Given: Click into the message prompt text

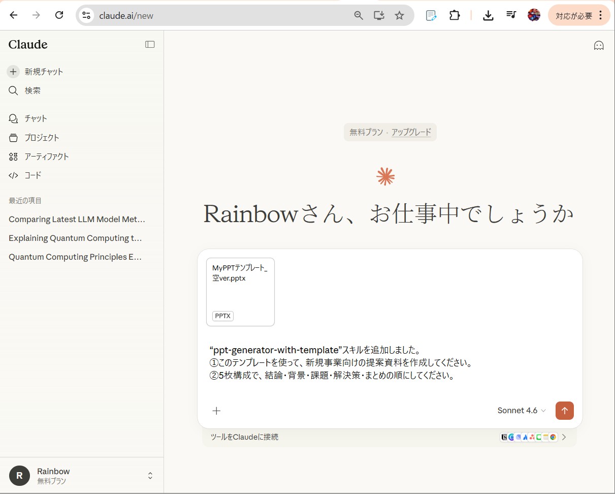Looking at the screenshot, I should pos(340,363).
